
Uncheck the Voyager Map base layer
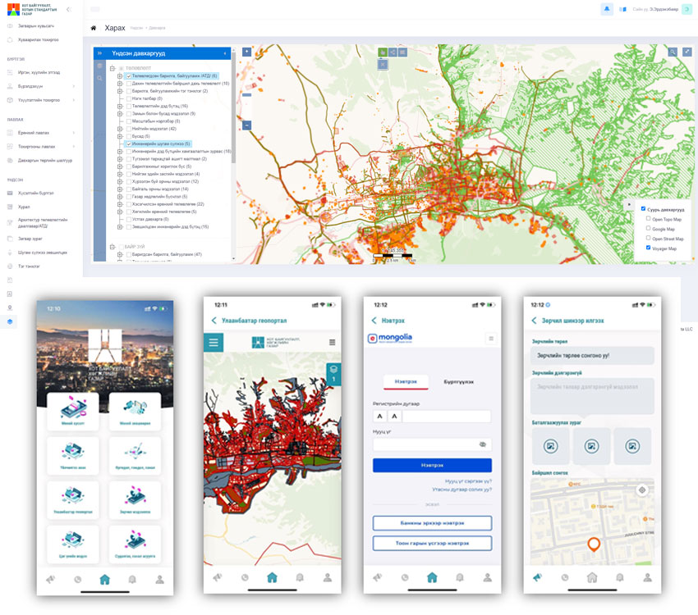[x=649, y=248]
